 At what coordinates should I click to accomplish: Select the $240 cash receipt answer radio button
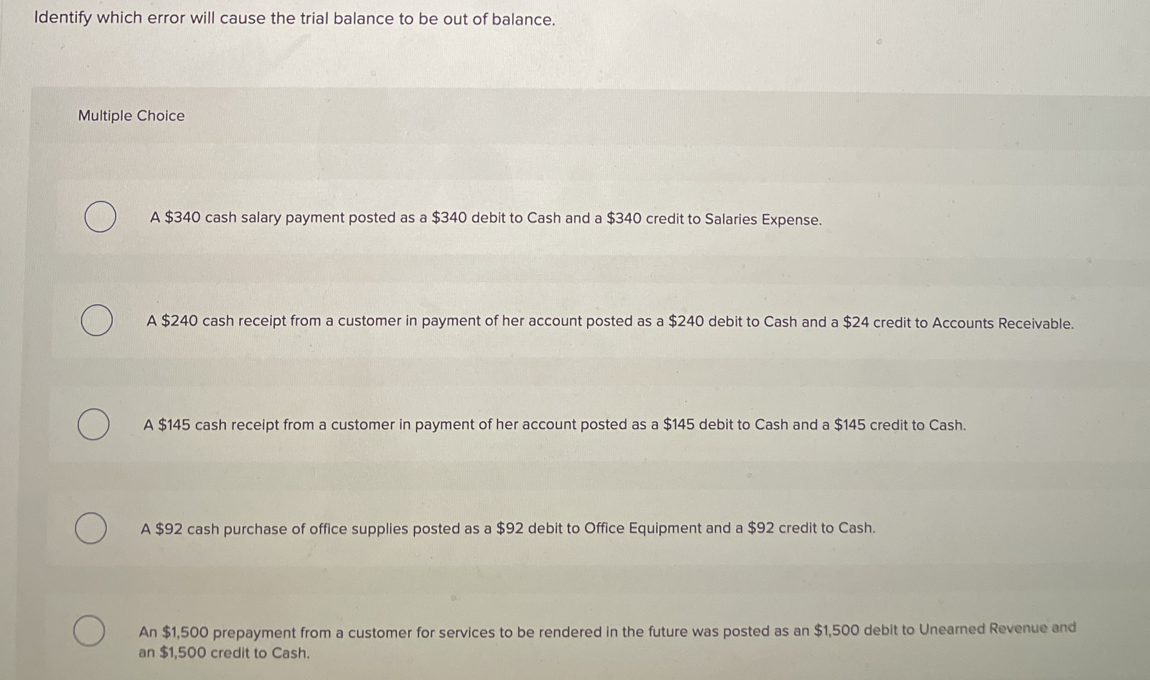click(97, 320)
